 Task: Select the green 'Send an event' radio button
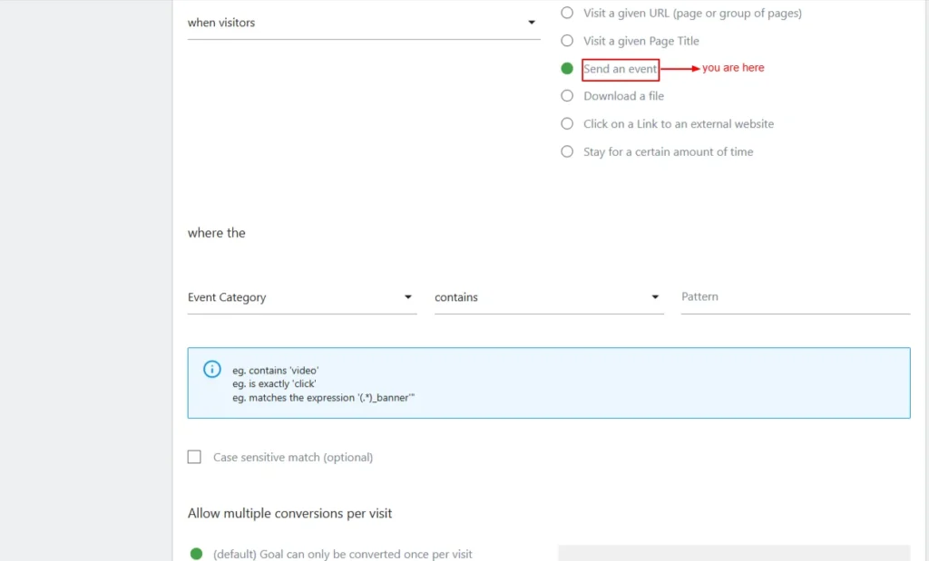tap(567, 69)
